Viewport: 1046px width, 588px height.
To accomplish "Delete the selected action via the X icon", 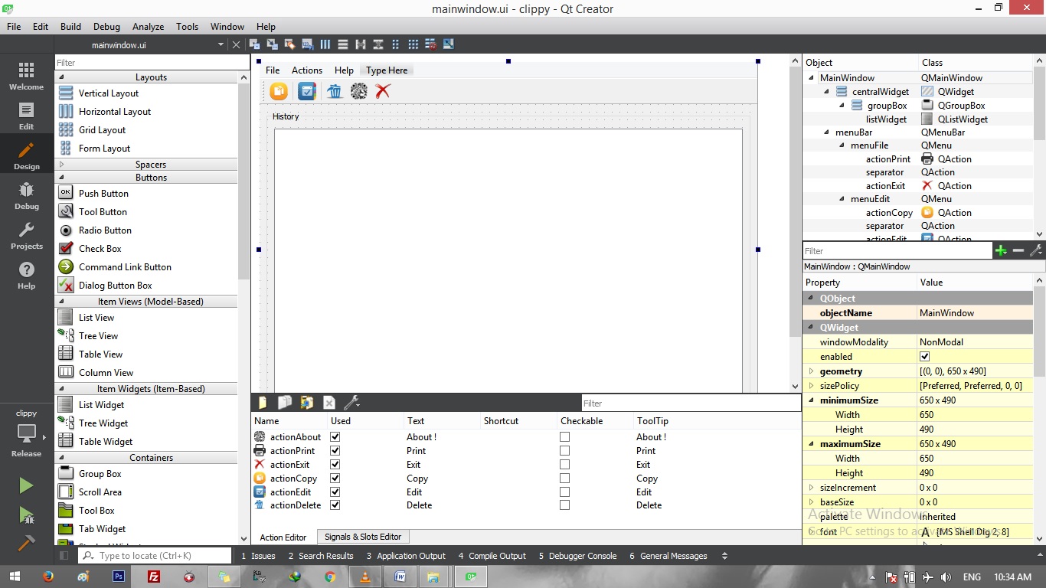I will [329, 402].
